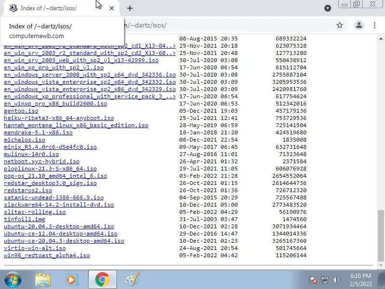Image resolution: width=385 pixels, height=289 pixels.
Task: Select the Index of /~dartz/isos/ tab
Action: (x=62, y=8)
